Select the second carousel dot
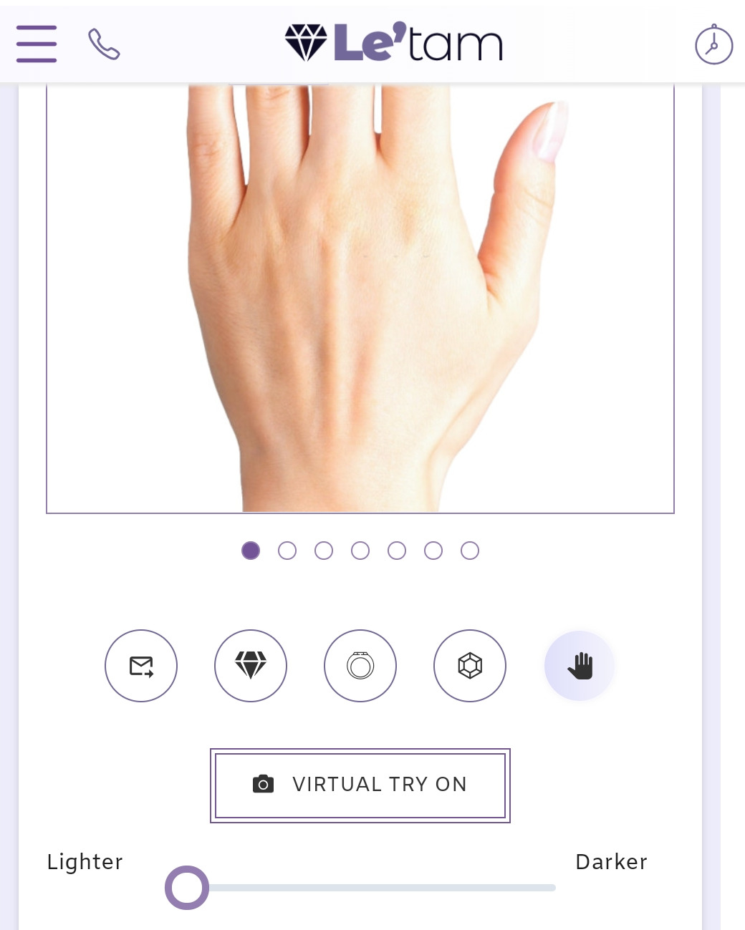 (287, 551)
